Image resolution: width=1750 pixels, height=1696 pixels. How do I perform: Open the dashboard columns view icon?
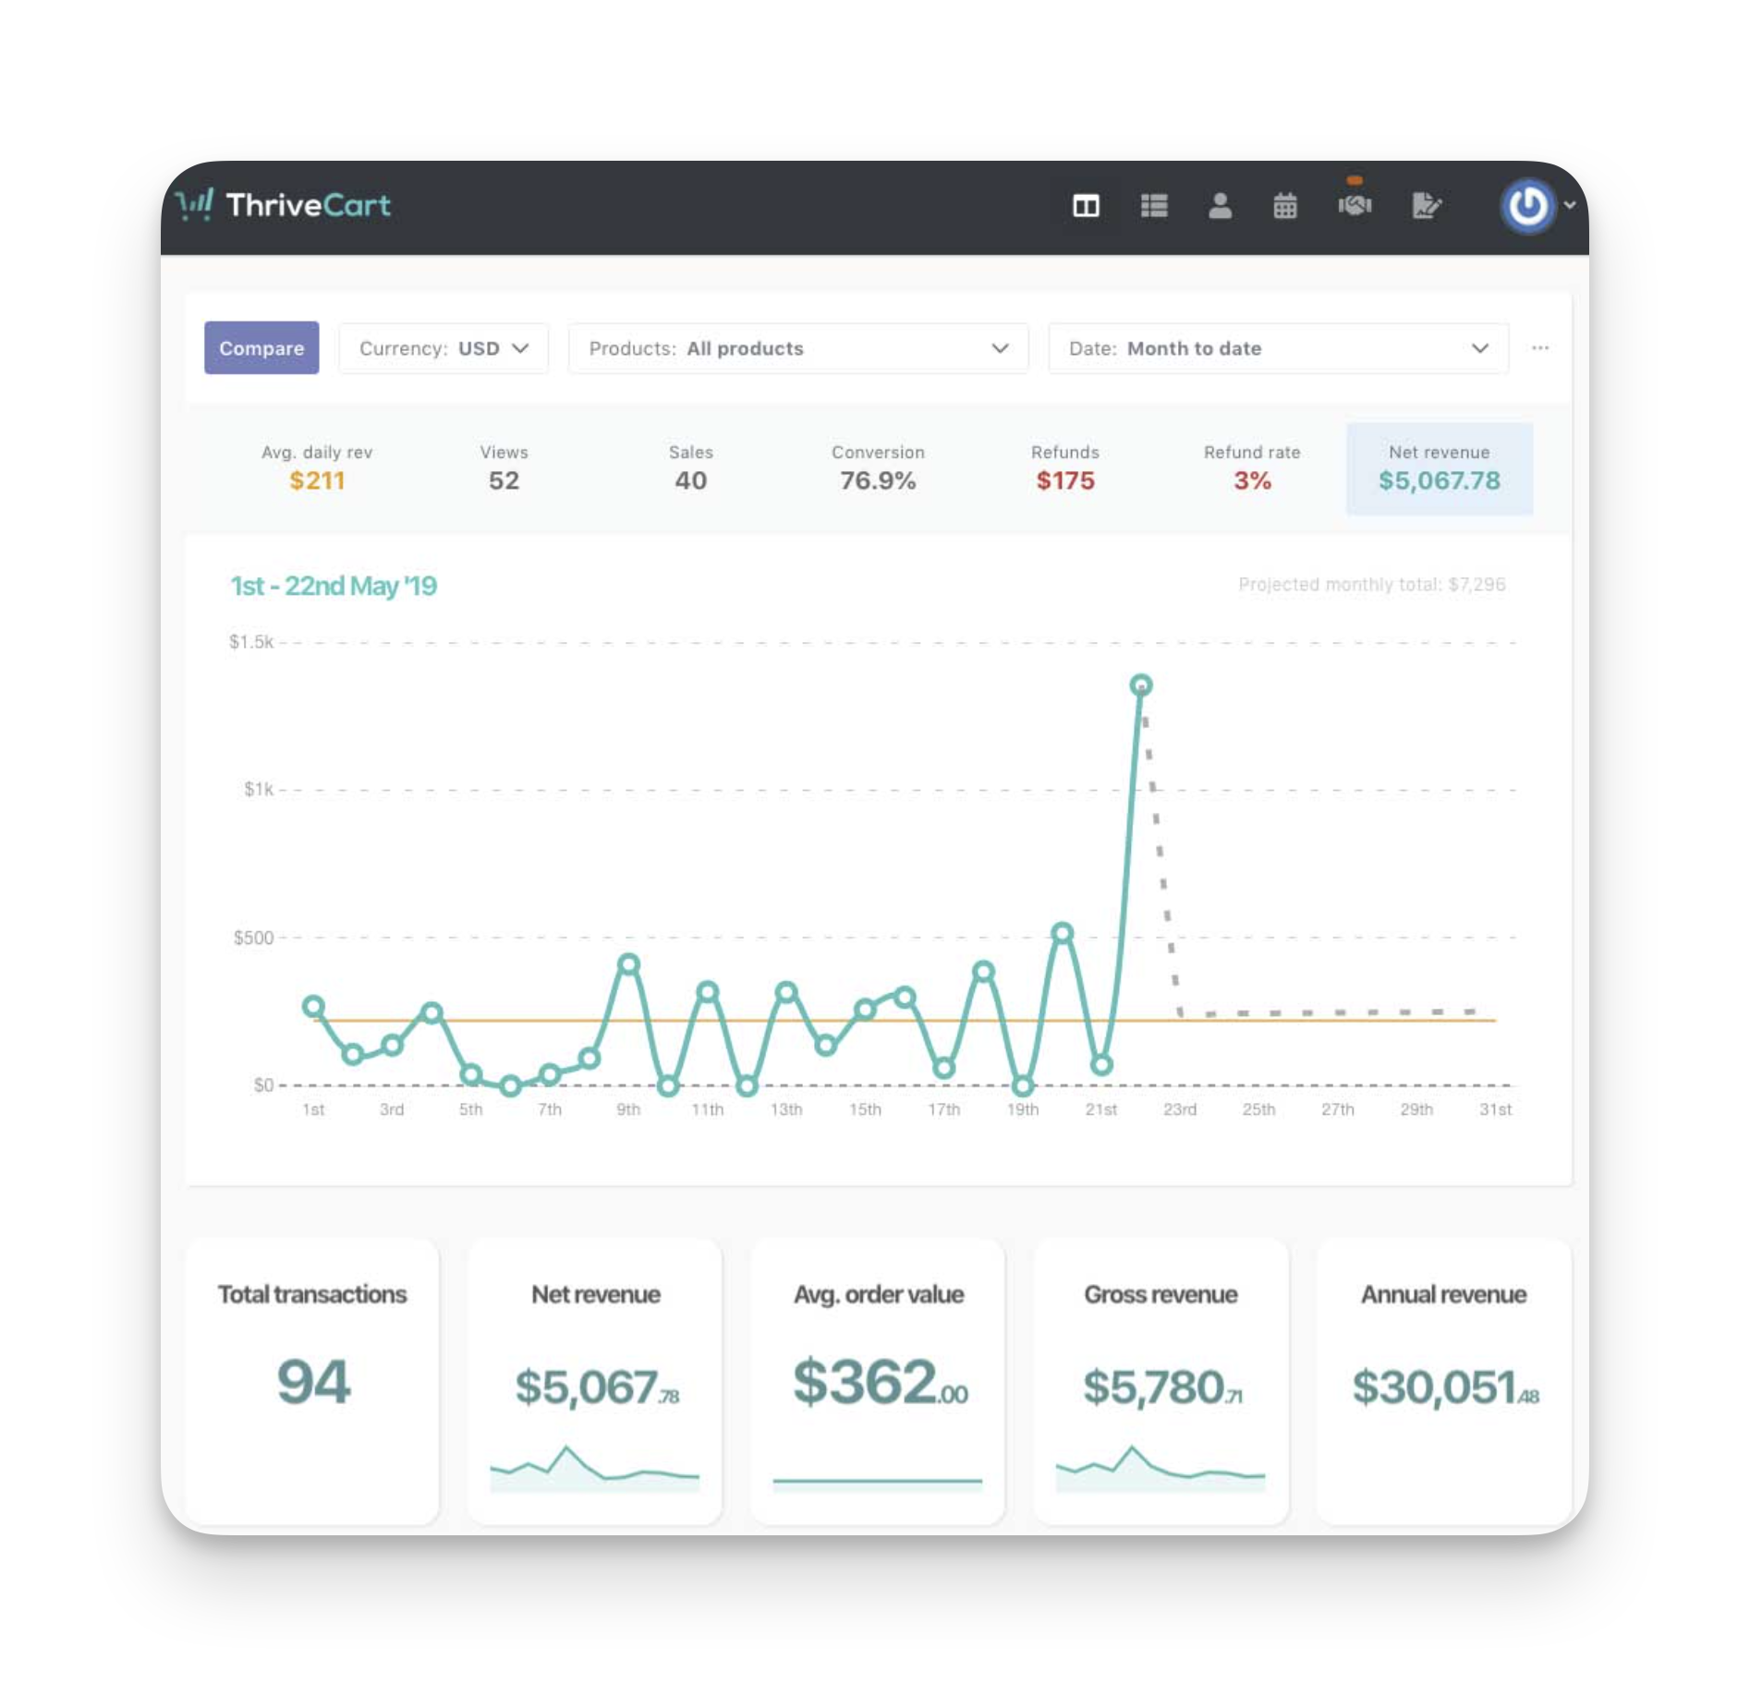click(x=1086, y=206)
